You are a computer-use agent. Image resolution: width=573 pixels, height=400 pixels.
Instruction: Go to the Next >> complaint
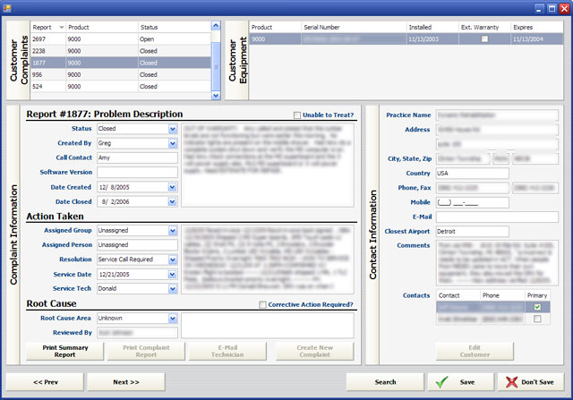click(126, 382)
